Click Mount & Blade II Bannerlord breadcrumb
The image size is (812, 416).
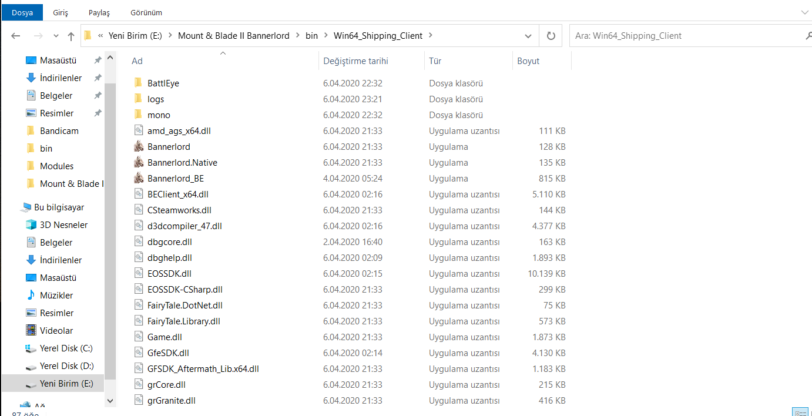pyautogui.click(x=234, y=36)
